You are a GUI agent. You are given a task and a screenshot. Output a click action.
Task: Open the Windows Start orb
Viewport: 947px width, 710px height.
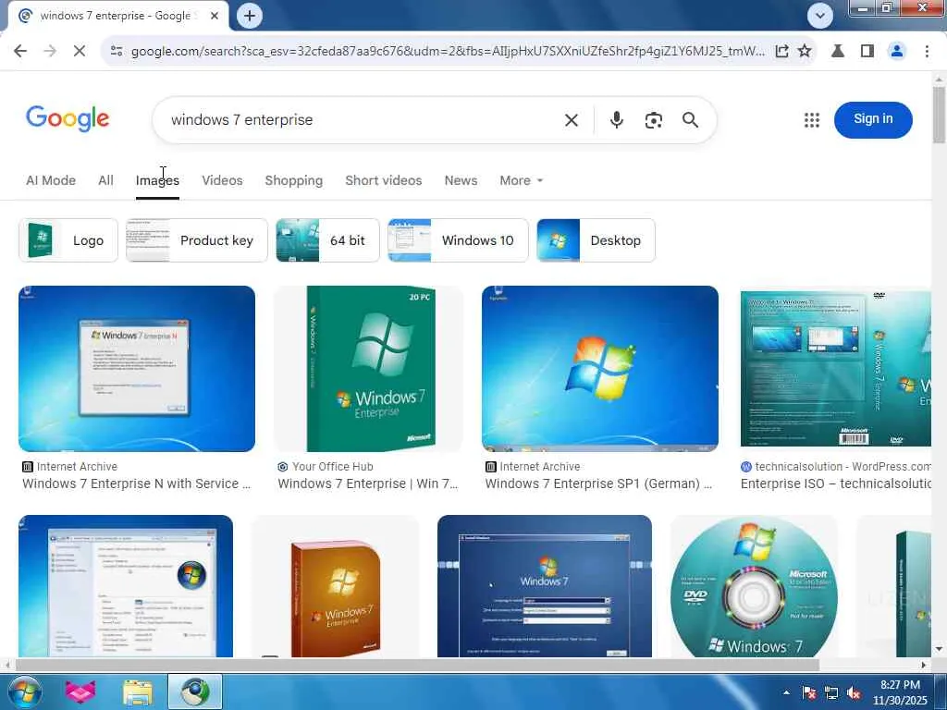pos(25,692)
